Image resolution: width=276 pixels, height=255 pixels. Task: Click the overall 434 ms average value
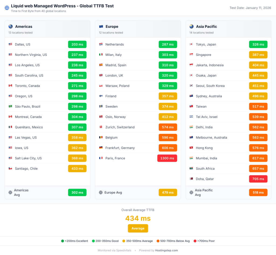138,218
